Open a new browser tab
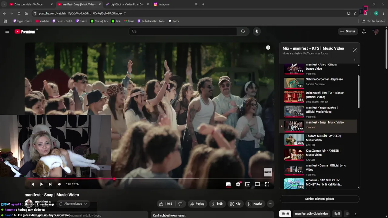The image size is (388, 218). point(203,4)
